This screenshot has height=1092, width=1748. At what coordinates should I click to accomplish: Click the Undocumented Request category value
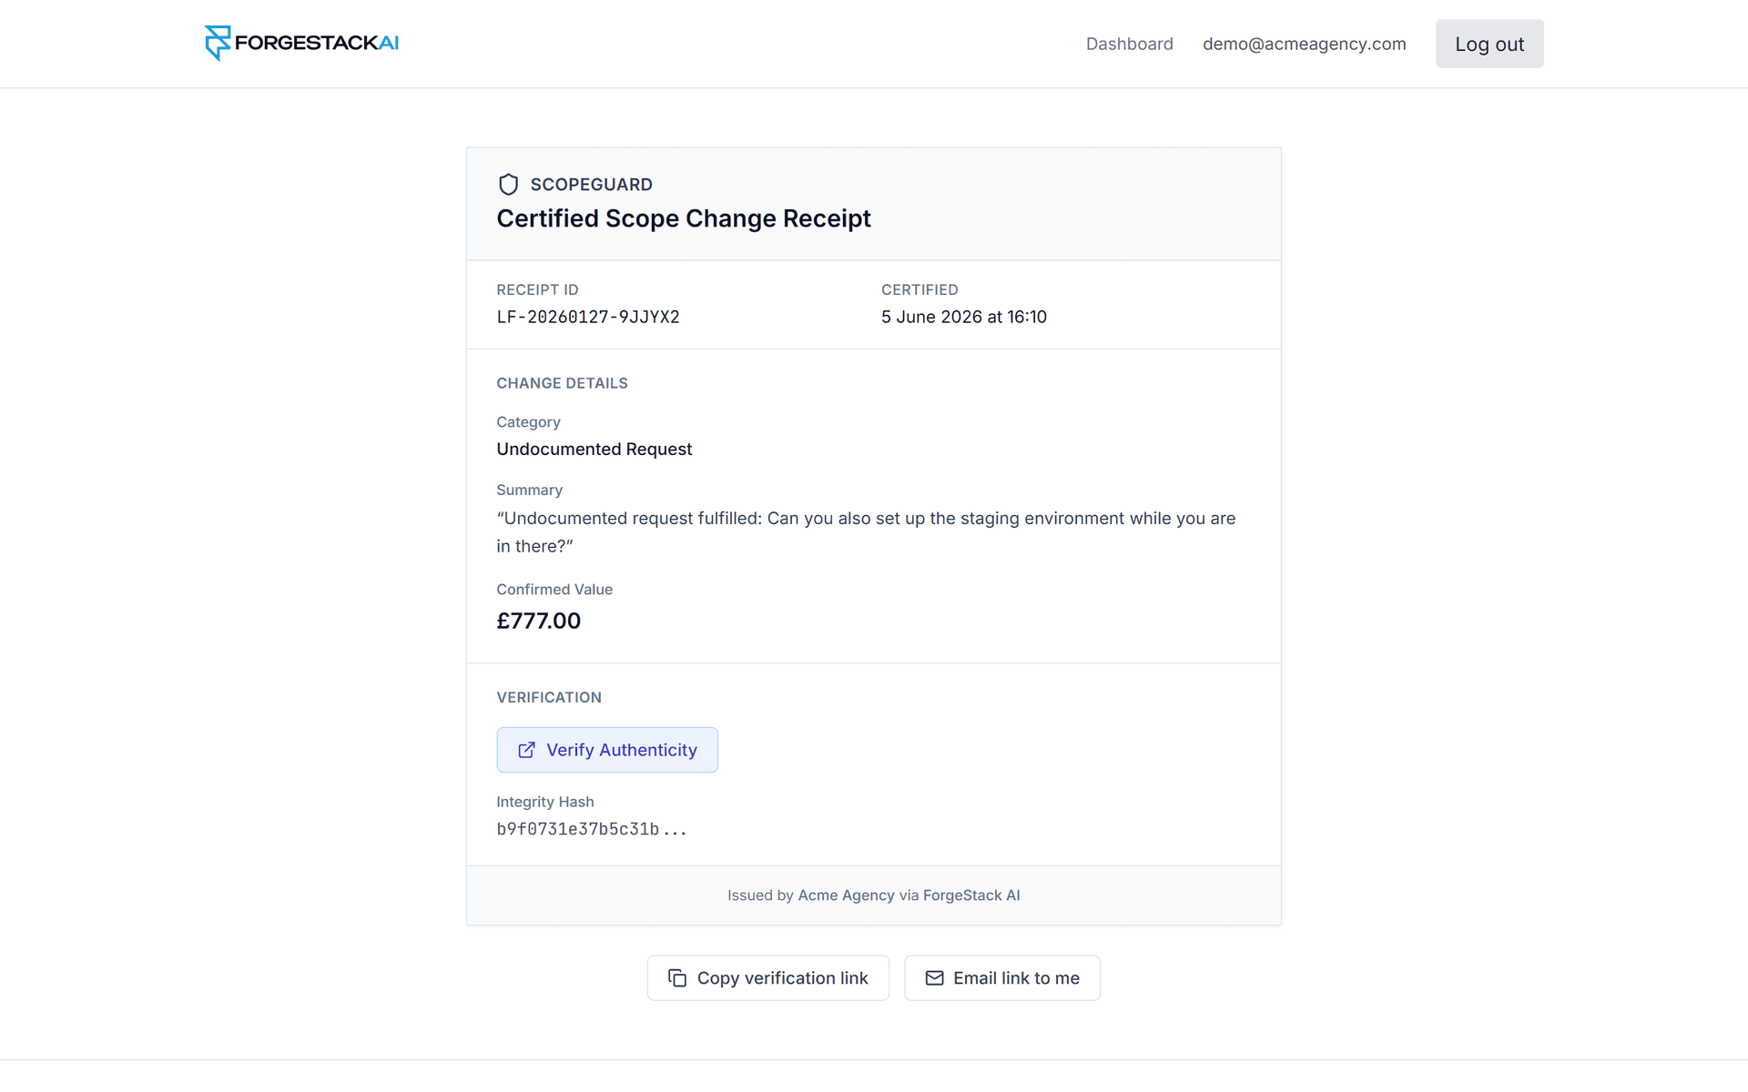[594, 450]
